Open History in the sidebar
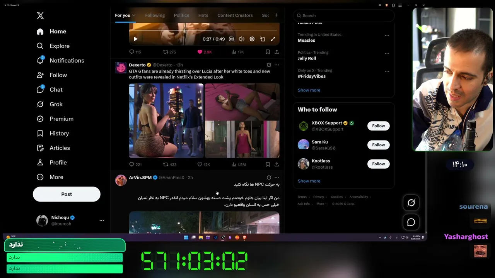Viewport: 495px width, 278px height. (x=53, y=133)
